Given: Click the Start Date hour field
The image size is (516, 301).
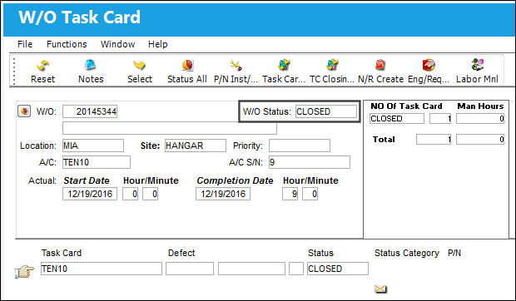Looking at the screenshot, I should (131, 194).
